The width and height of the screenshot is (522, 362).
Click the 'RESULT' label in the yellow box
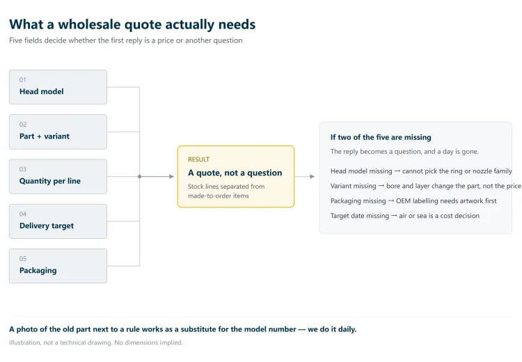pos(199,159)
